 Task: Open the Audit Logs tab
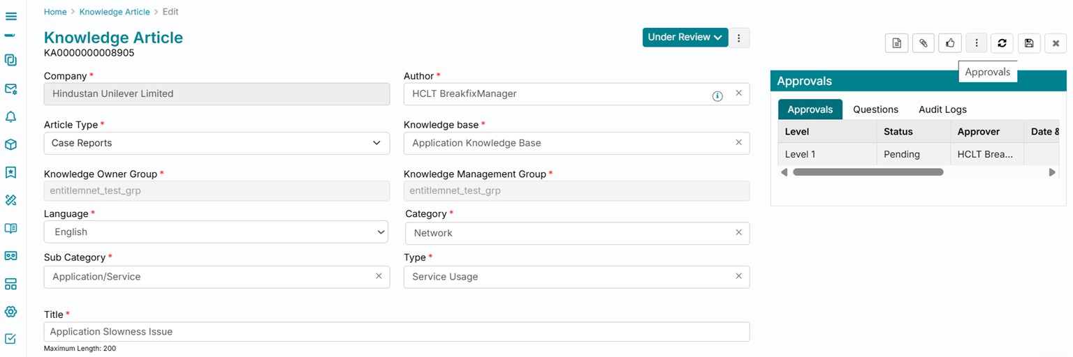(x=942, y=109)
